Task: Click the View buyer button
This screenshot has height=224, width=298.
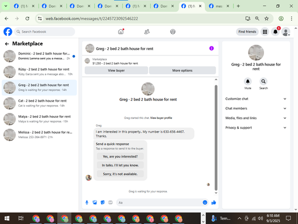Action: (x=116, y=70)
